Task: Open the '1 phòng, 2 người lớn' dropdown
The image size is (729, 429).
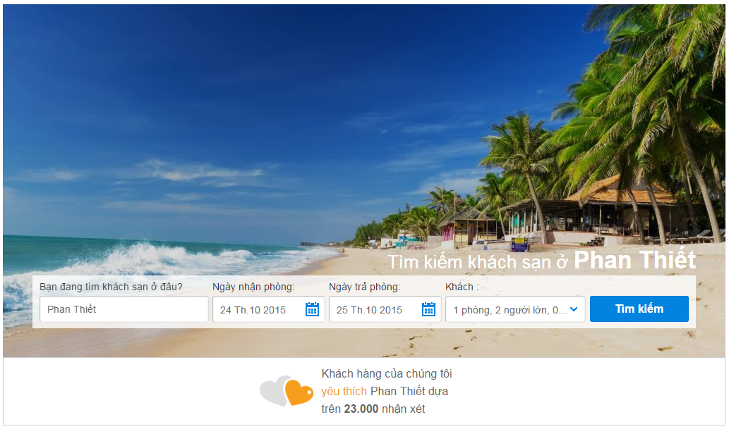Action: point(515,309)
